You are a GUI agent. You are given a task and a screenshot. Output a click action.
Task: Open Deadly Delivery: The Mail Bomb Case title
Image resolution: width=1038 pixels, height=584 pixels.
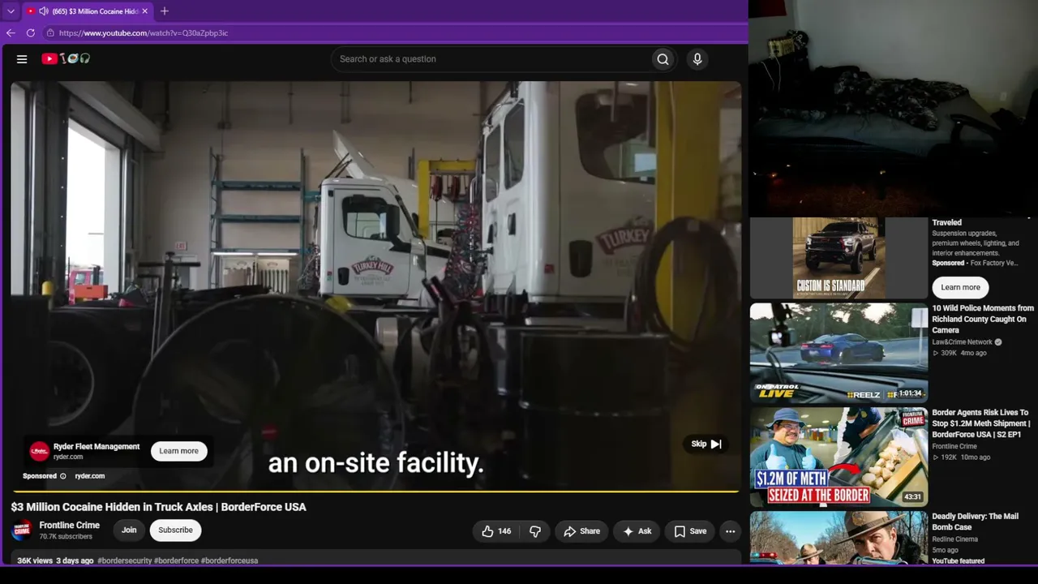pos(976,522)
